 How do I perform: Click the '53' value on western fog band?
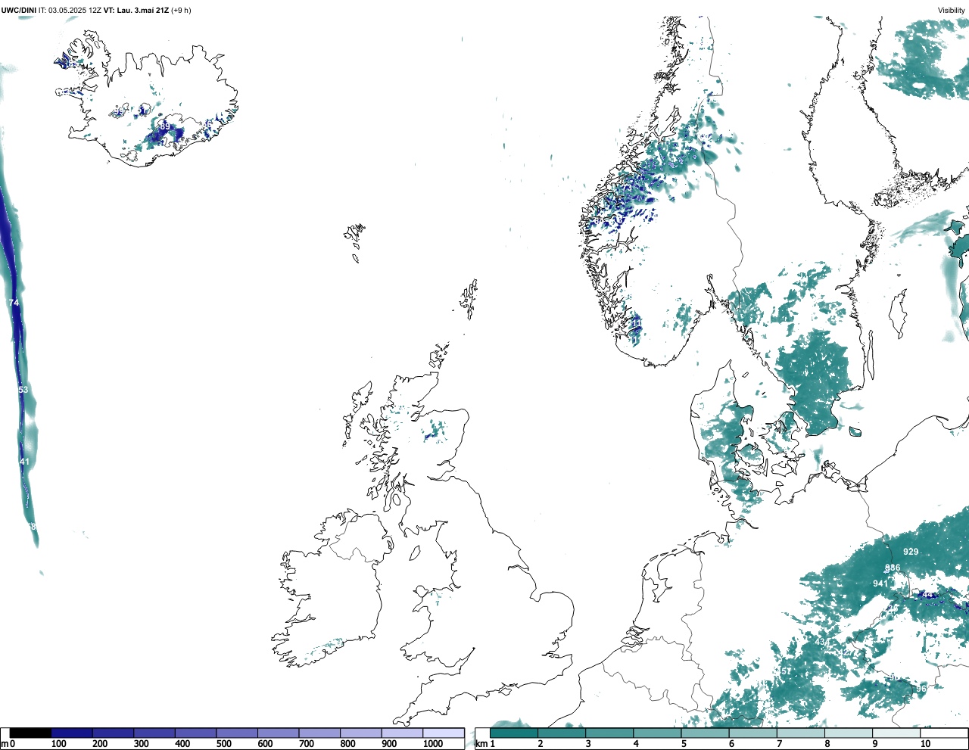(x=23, y=390)
